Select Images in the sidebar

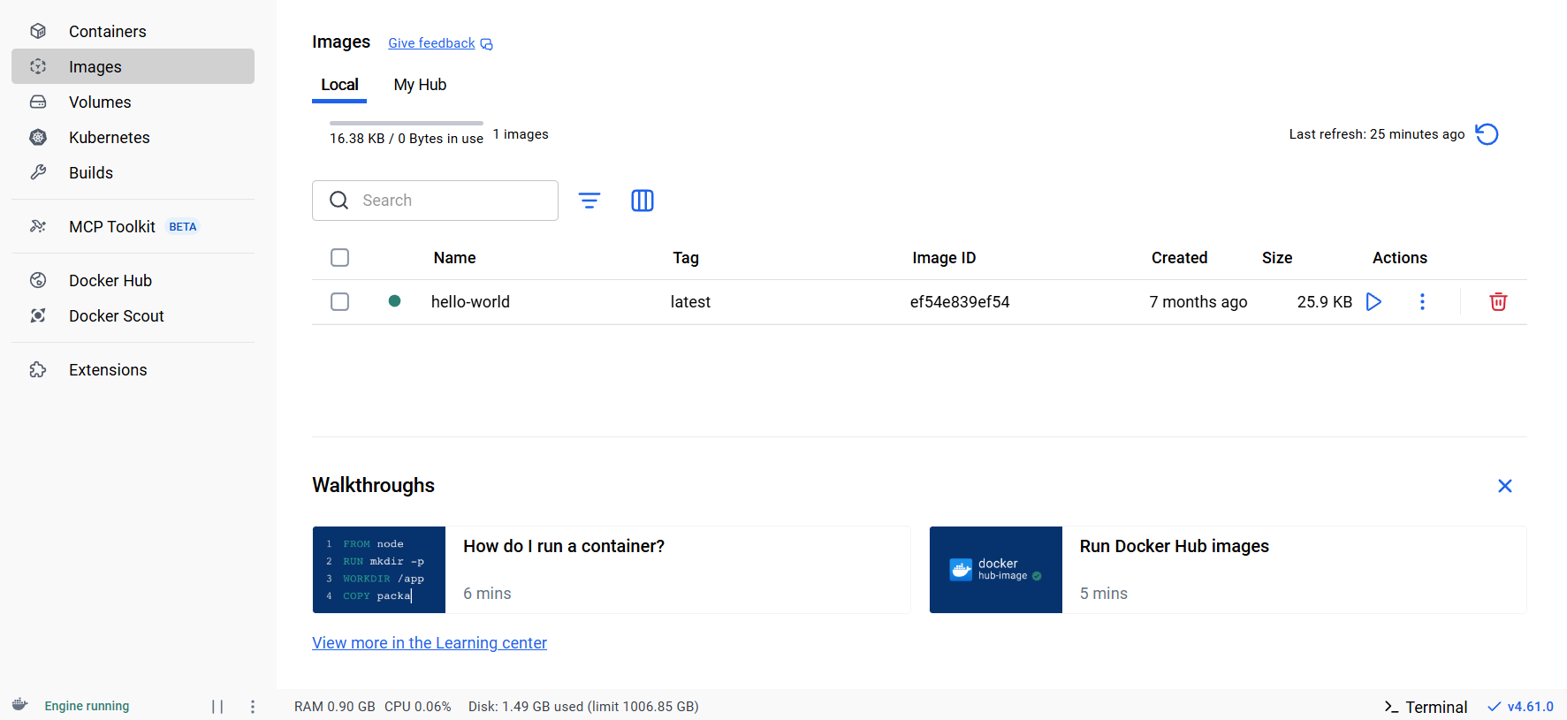(x=133, y=66)
